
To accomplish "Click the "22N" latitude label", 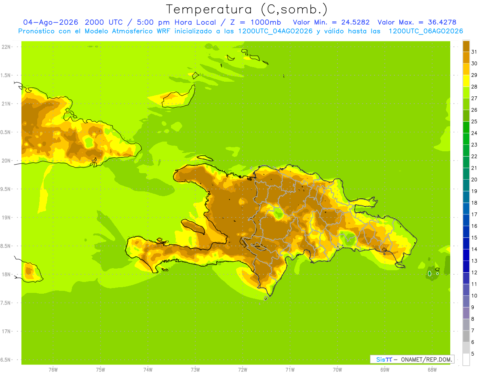I will pos(7,47).
